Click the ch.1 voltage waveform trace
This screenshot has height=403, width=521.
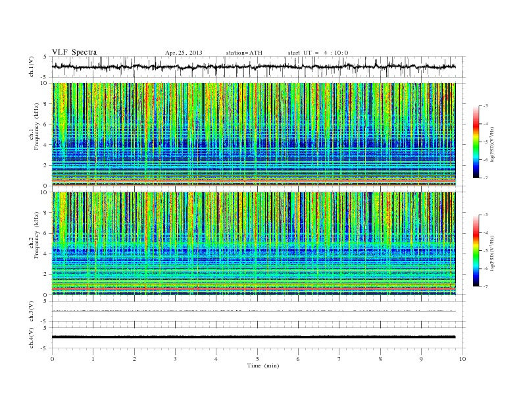tap(253, 67)
